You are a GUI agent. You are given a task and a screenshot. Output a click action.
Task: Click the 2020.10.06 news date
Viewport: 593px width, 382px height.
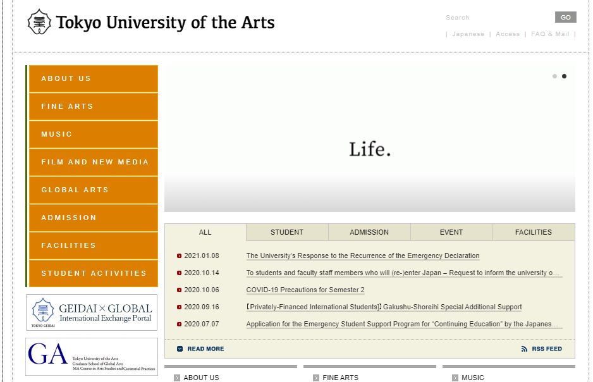tap(202, 290)
